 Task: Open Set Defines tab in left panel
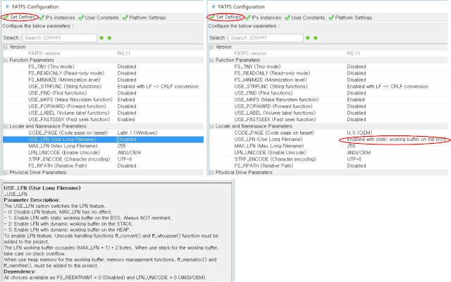(x=19, y=17)
